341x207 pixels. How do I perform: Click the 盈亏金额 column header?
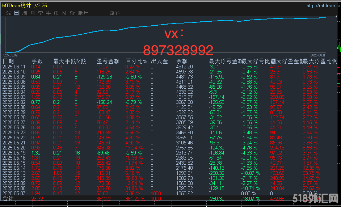(x=108, y=61)
